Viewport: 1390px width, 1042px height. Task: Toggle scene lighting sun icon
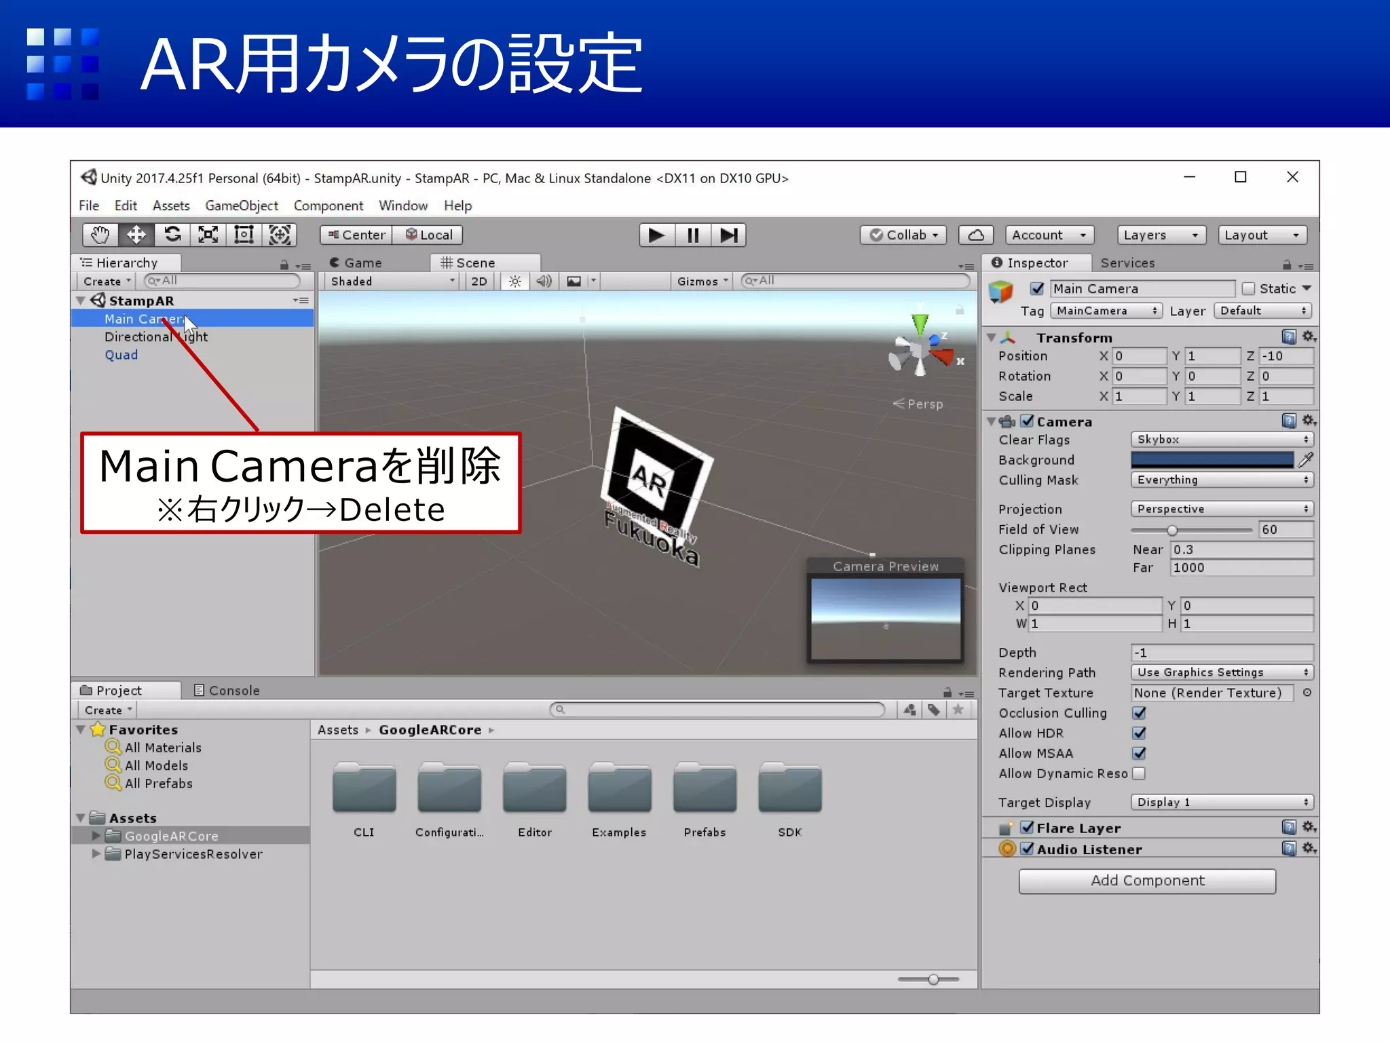click(x=515, y=281)
